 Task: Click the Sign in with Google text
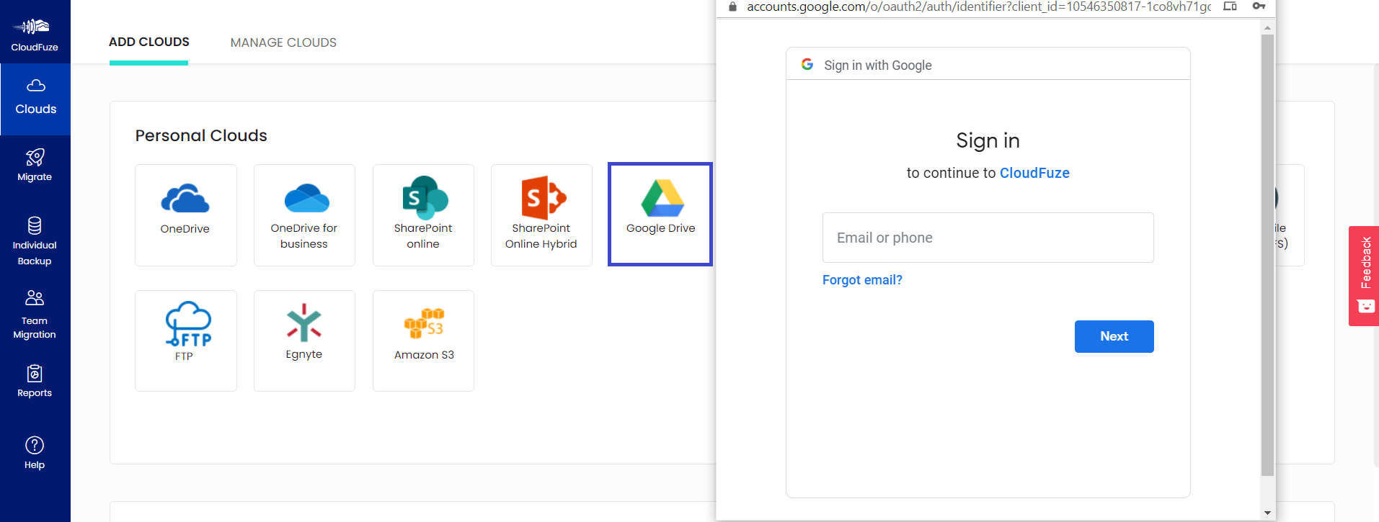(x=878, y=66)
